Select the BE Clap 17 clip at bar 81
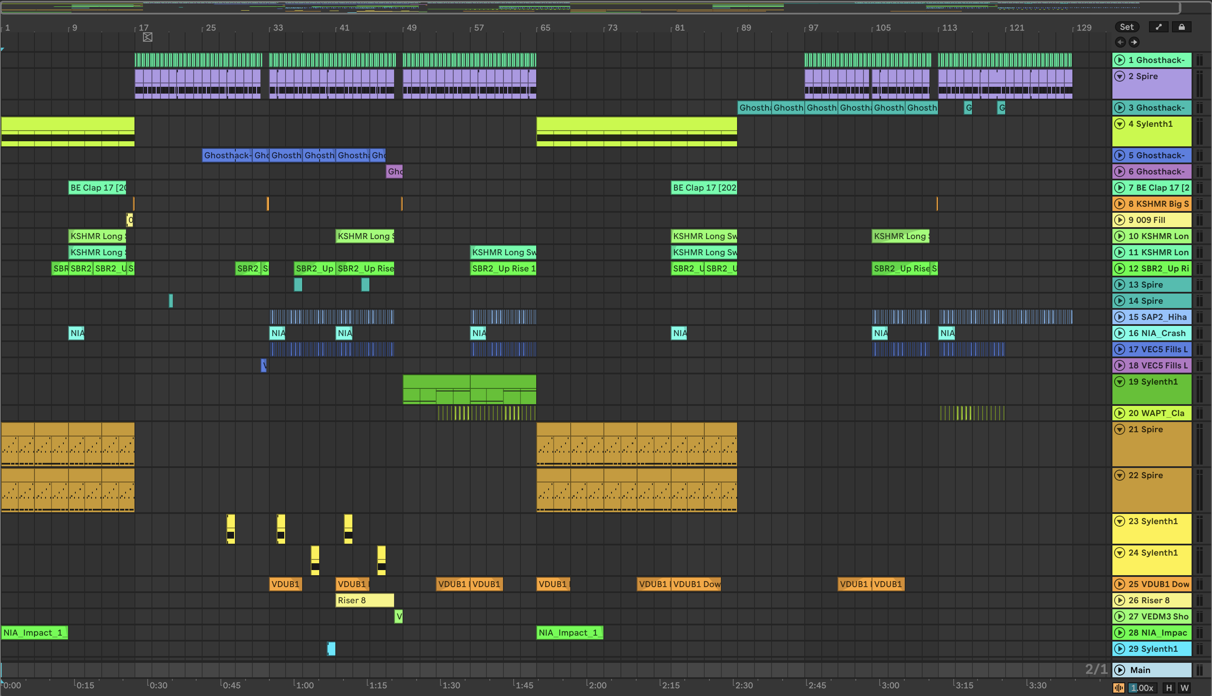Viewport: 1212px width, 696px height. point(704,187)
